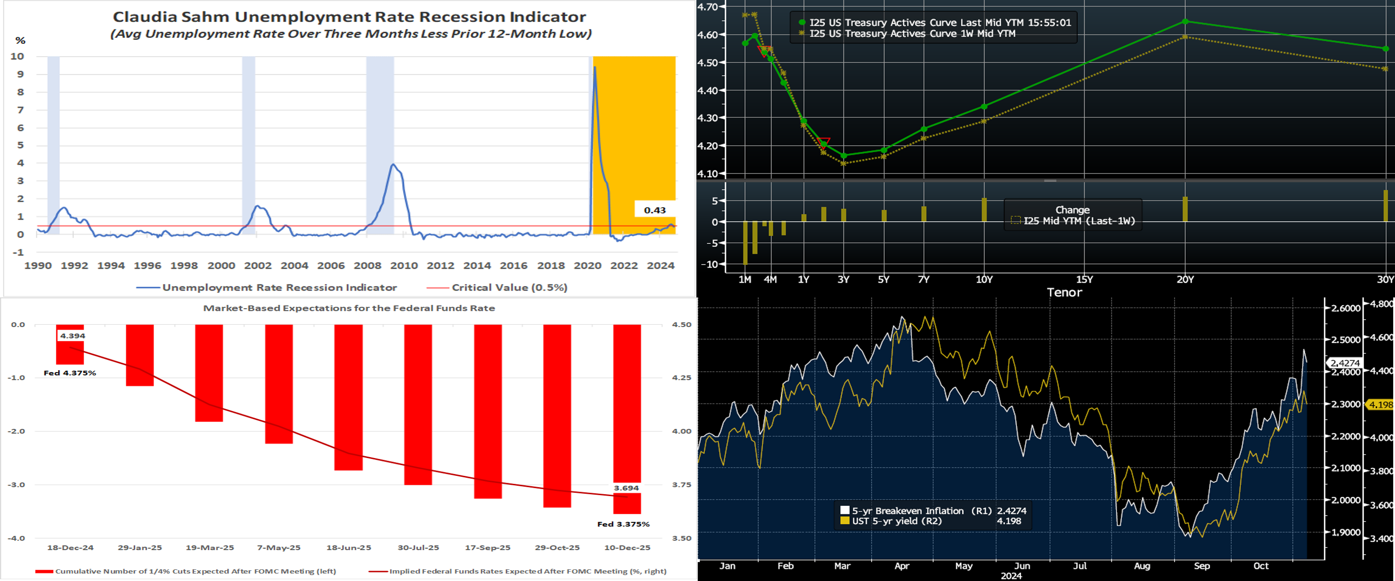Click the red swatch for Cumulative Number of Cuts
Image resolution: width=1395 pixels, height=581 pixels.
tap(44, 571)
